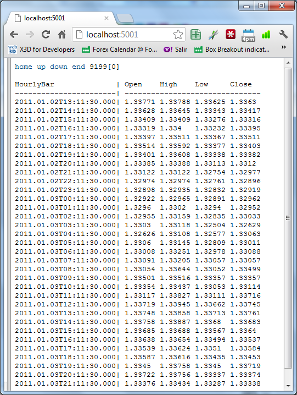297x395 pixels.
Task: Click the scrollbar down arrow
Action: (x=288, y=386)
